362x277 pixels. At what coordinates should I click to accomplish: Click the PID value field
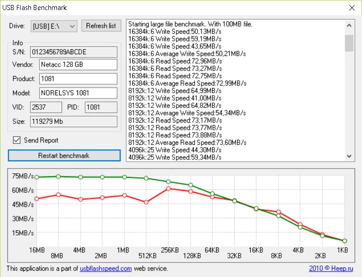(x=101, y=107)
